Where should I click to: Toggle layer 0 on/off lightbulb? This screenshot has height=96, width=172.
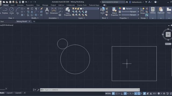(73, 9)
